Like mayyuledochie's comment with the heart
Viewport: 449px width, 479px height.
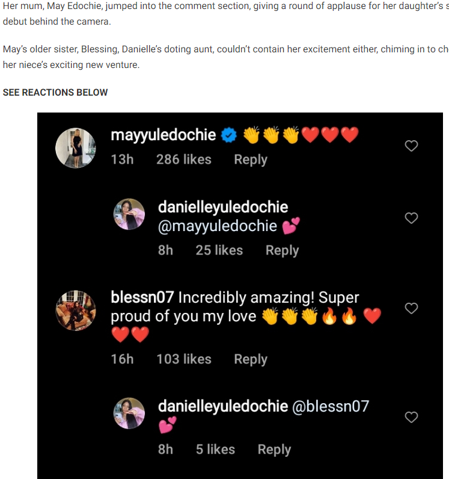[x=411, y=146]
